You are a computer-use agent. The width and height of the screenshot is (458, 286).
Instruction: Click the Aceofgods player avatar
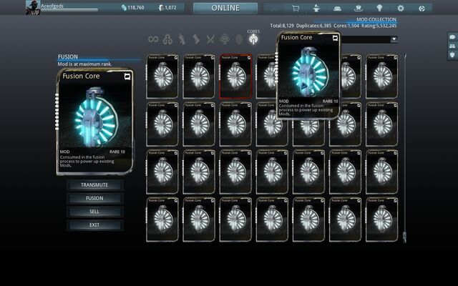click(33, 8)
